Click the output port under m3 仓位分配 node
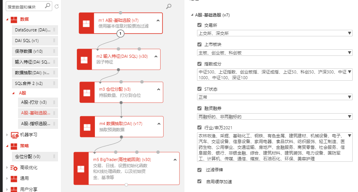This screenshot has width=358, height=192. pos(121,103)
